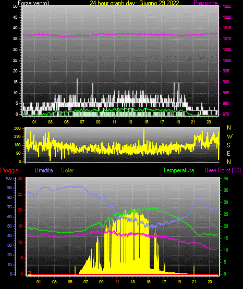Click the 100 humidity scale value
The width and height of the screenshot is (243, 289).
click(8, 178)
